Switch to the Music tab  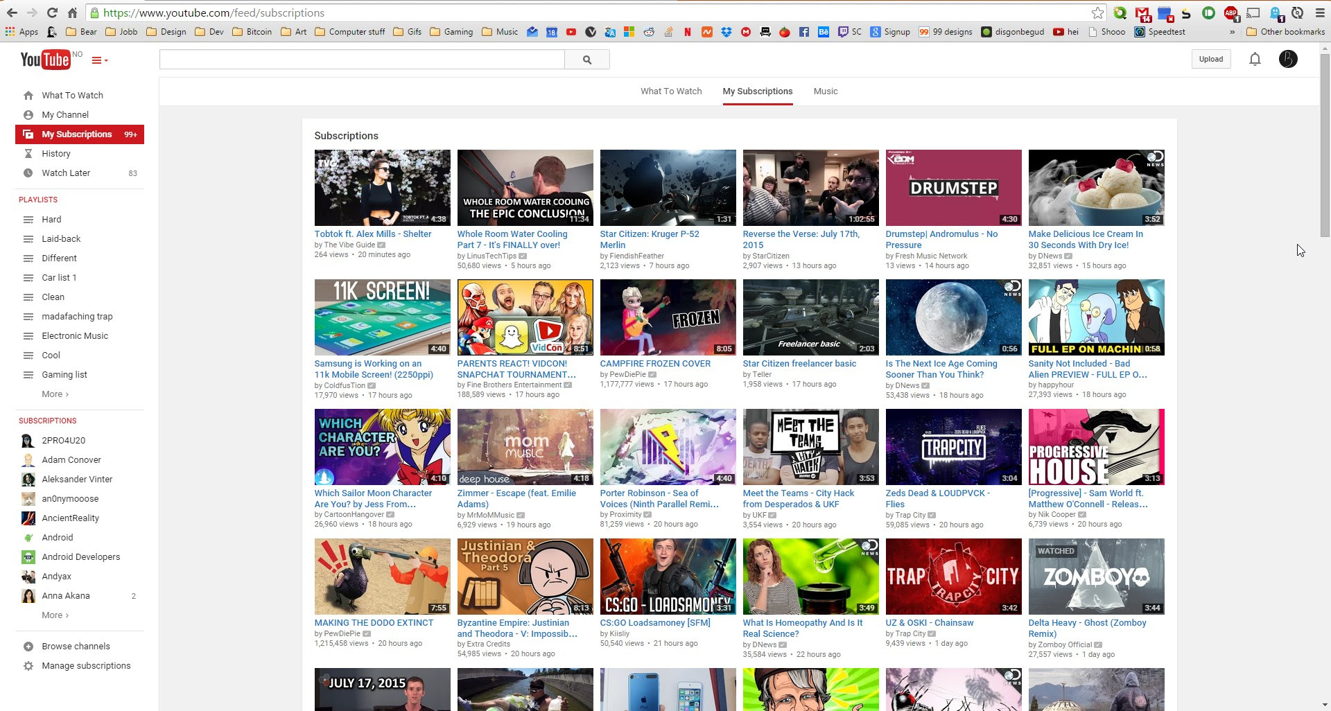coord(826,91)
